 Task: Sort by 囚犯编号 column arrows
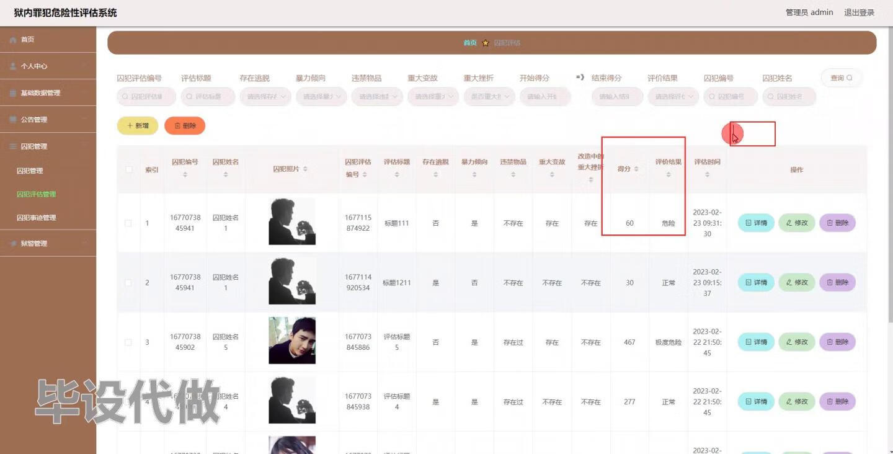click(x=185, y=175)
